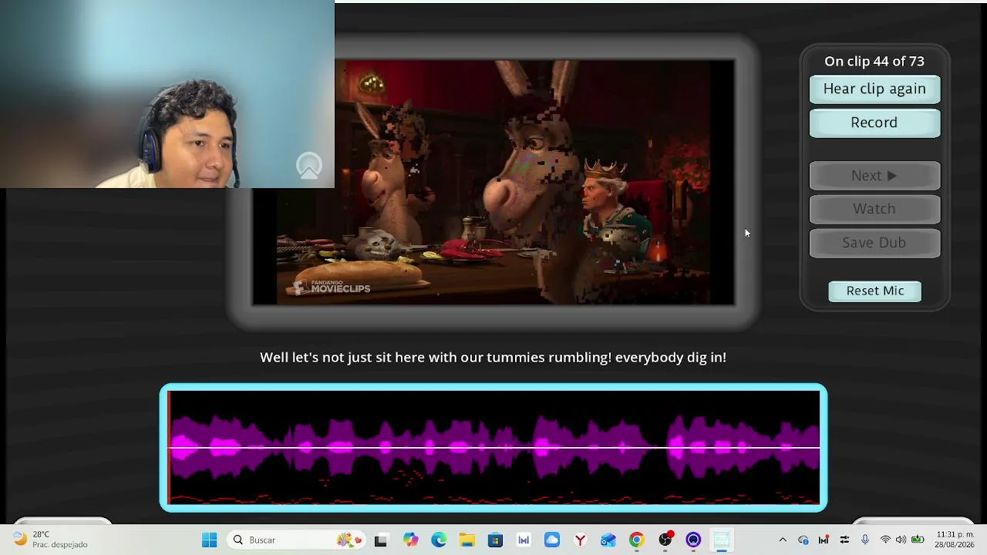Open Microsoft Edge from the taskbar
Screen dimensions: 987x555
439,540
